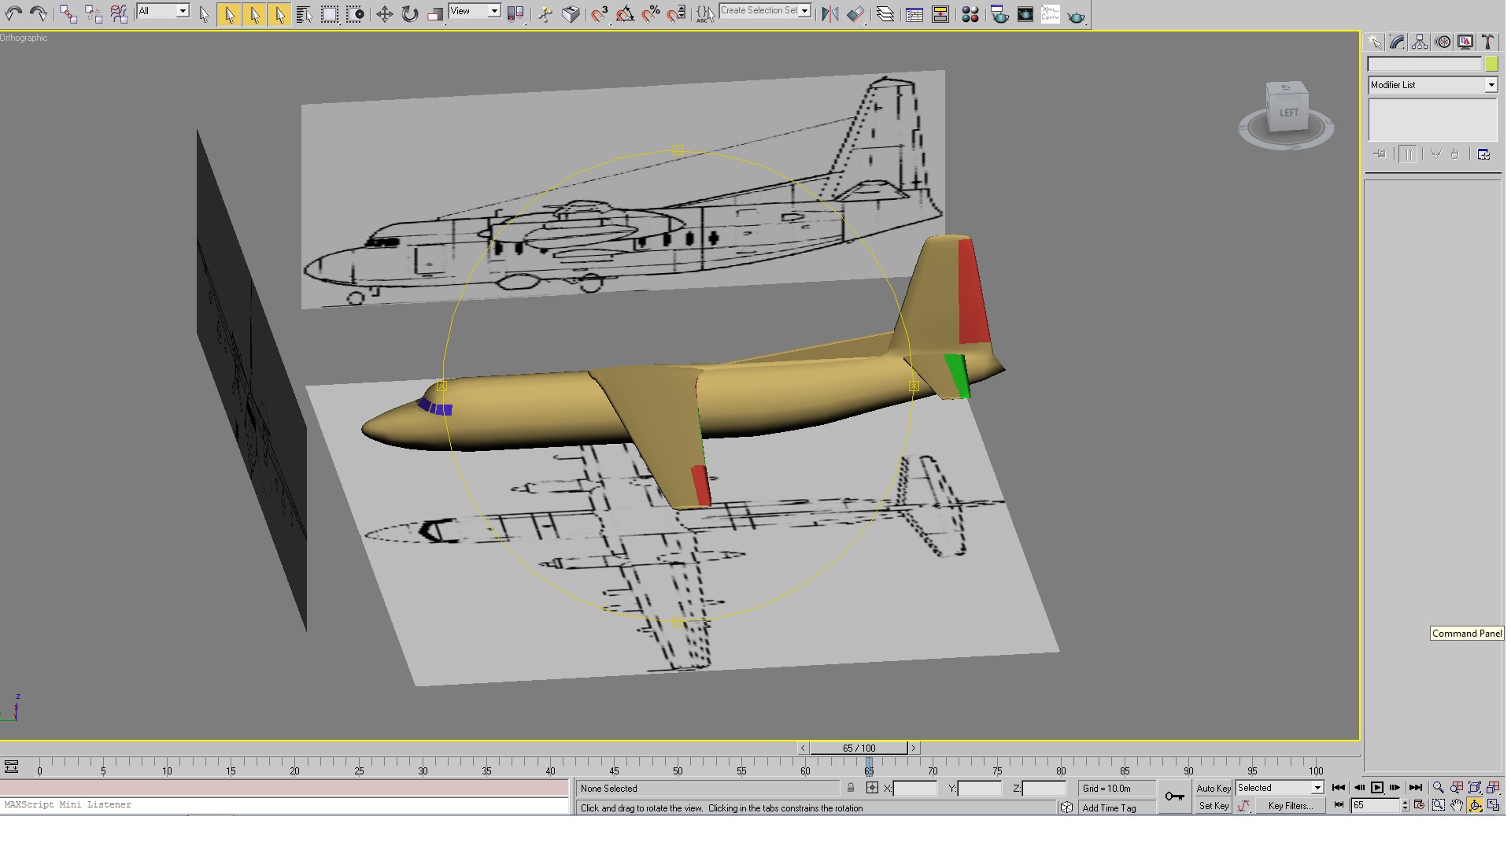Open the Material Editor
Viewport: 1511px width, 850px height.
(x=970, y=14)
